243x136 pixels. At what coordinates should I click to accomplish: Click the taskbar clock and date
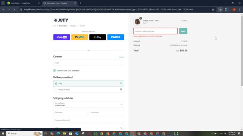coord(232,133)
